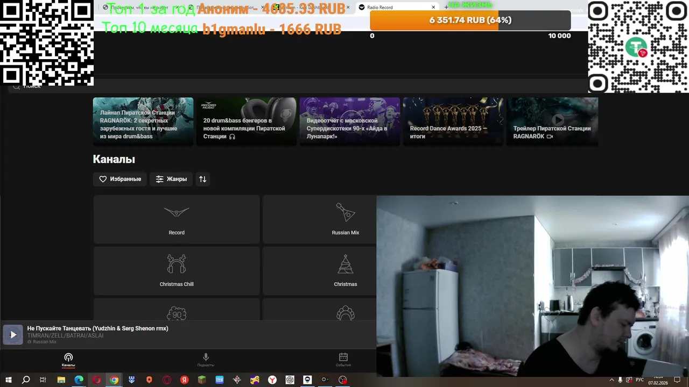Open Record Dance Awards 2025 итоги card
689x387 pixels.
tap(453, 121)
